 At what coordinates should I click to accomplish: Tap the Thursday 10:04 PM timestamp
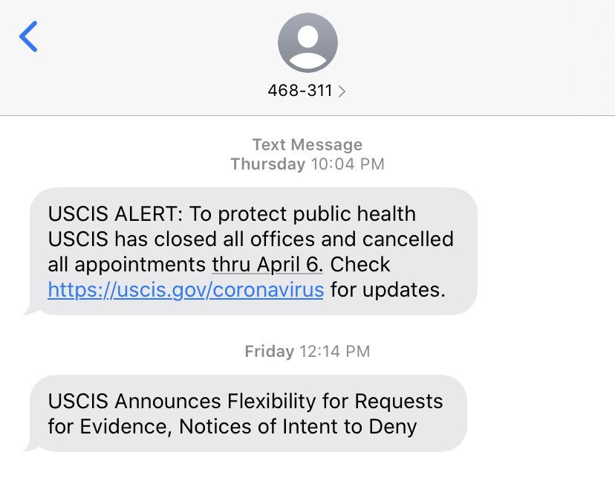[x=307, y=164]
